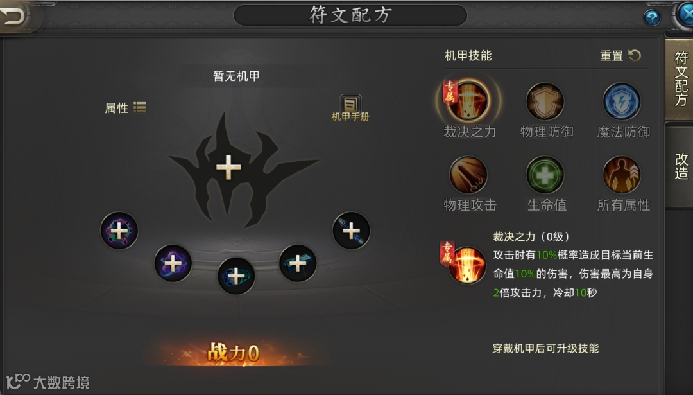Select the 生命值 green cross skill icon

pos(545,175)
